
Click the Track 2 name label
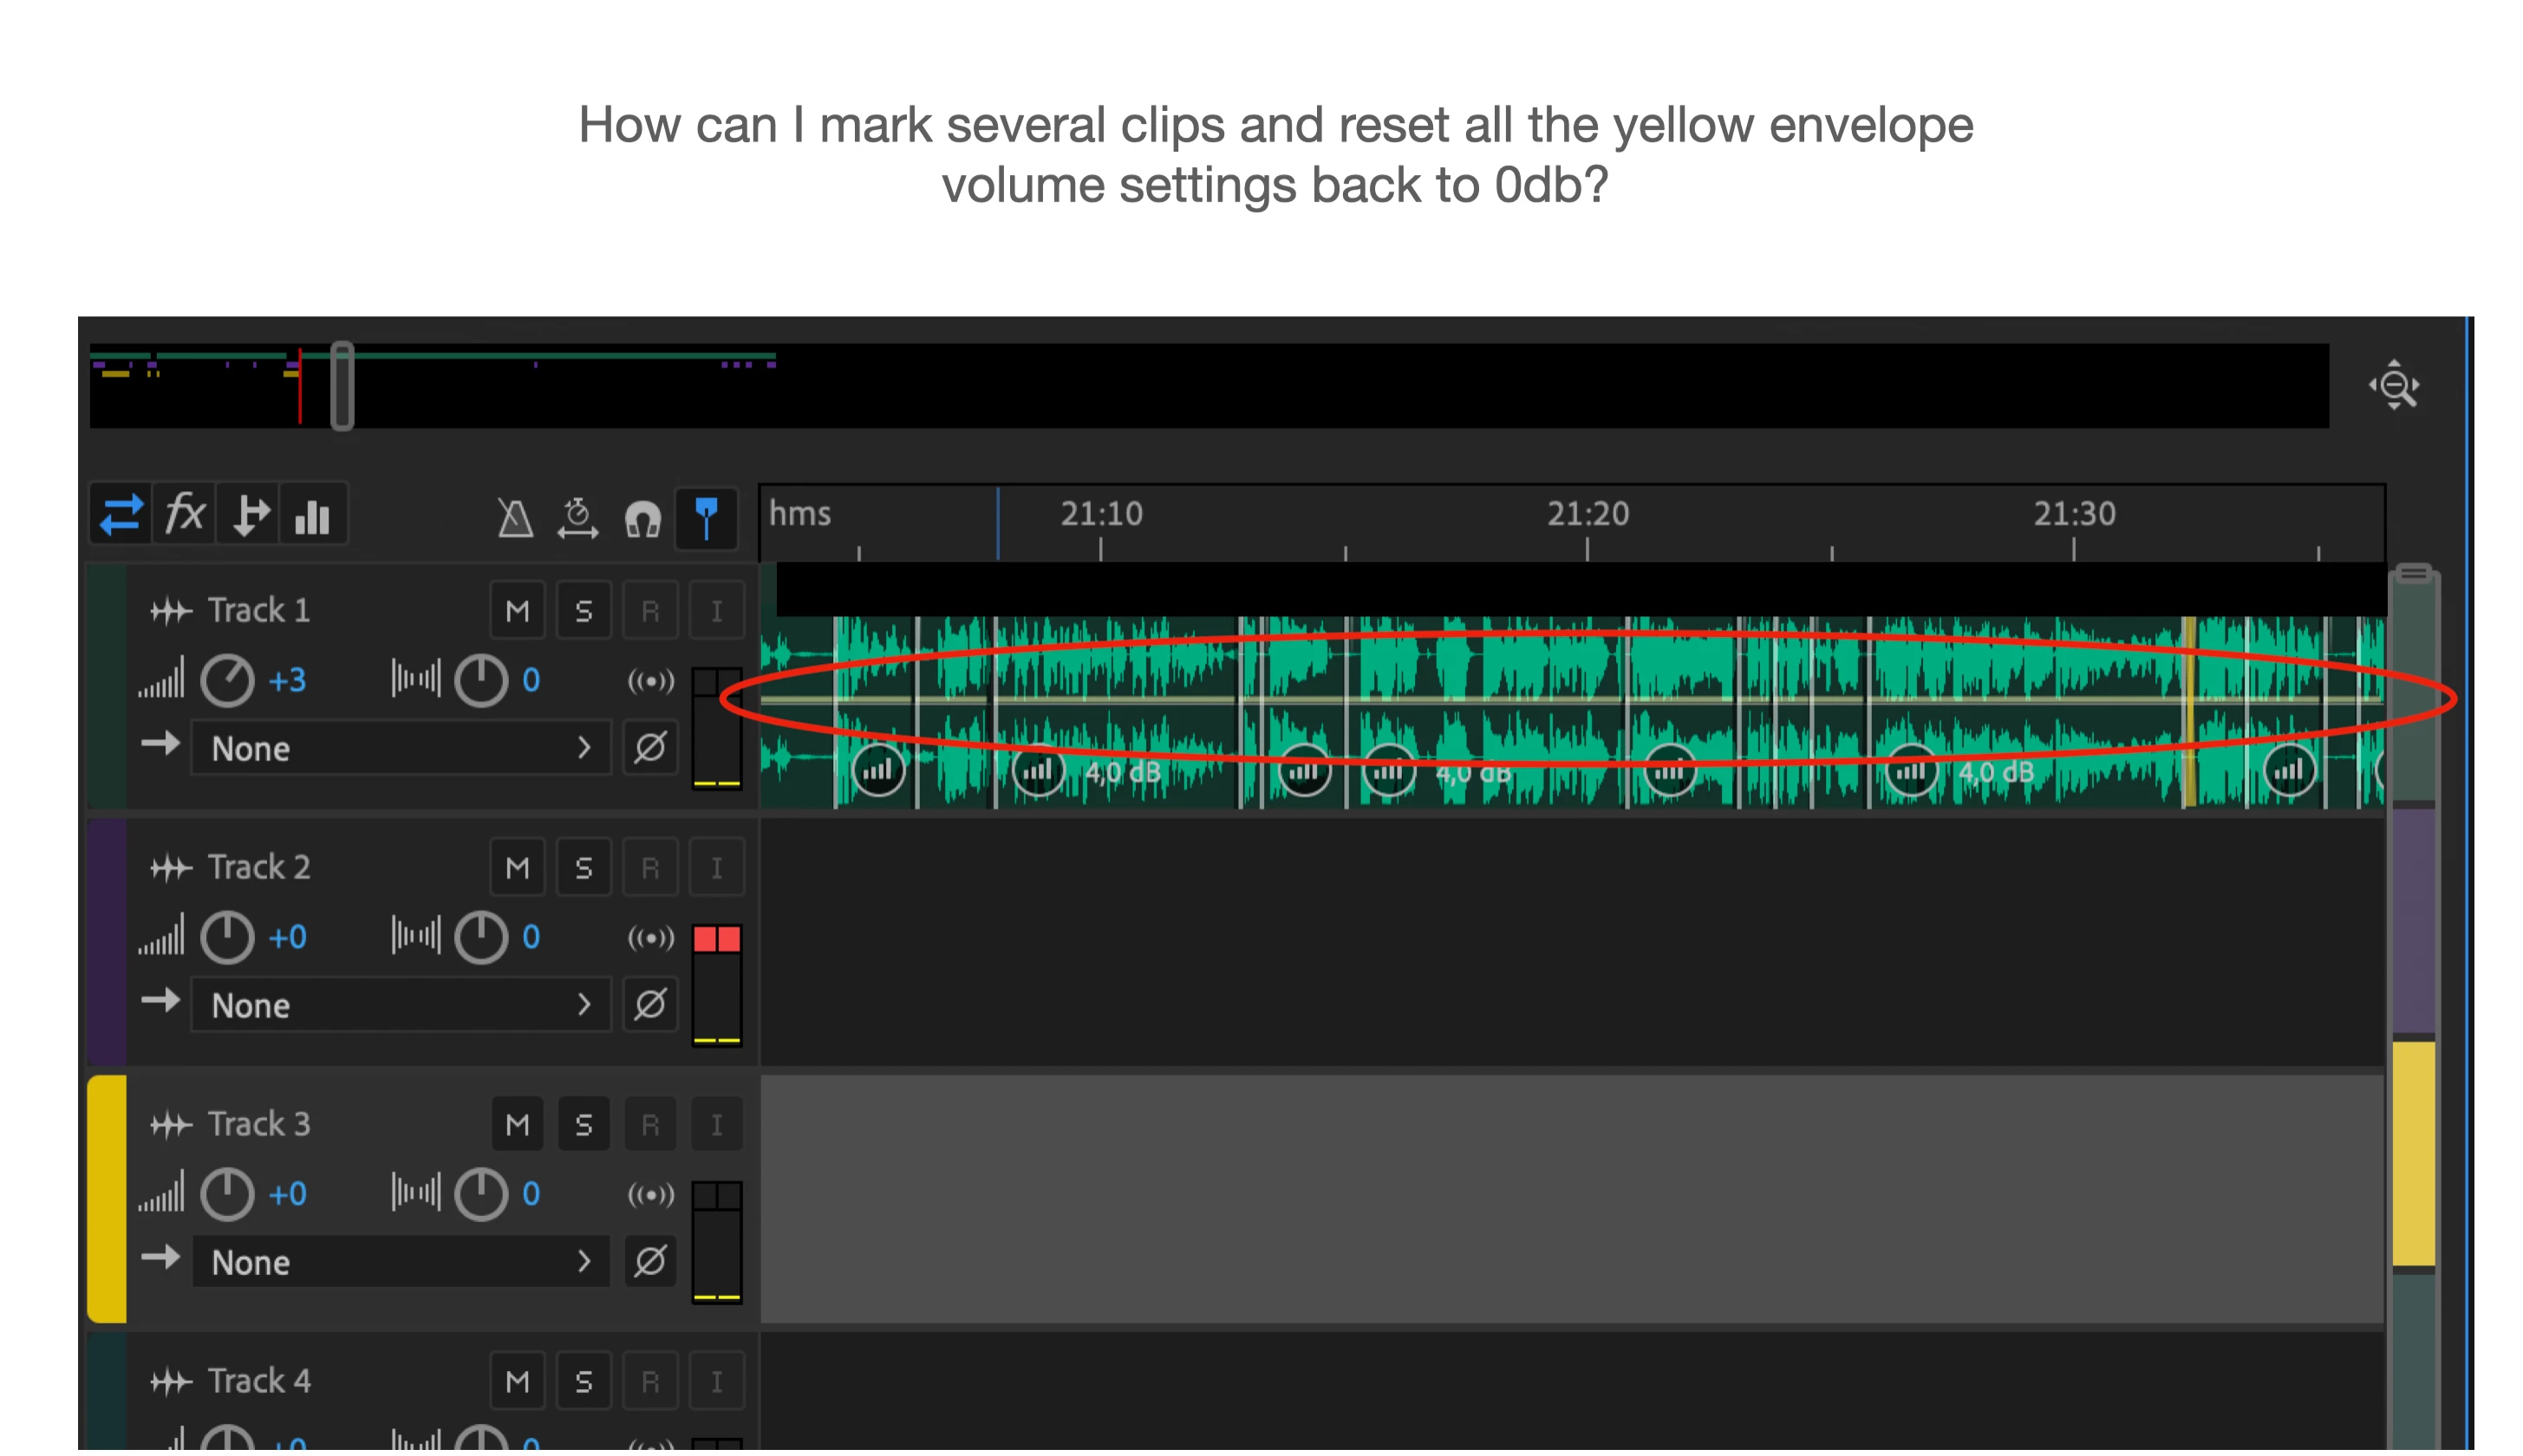coord(258,868)
